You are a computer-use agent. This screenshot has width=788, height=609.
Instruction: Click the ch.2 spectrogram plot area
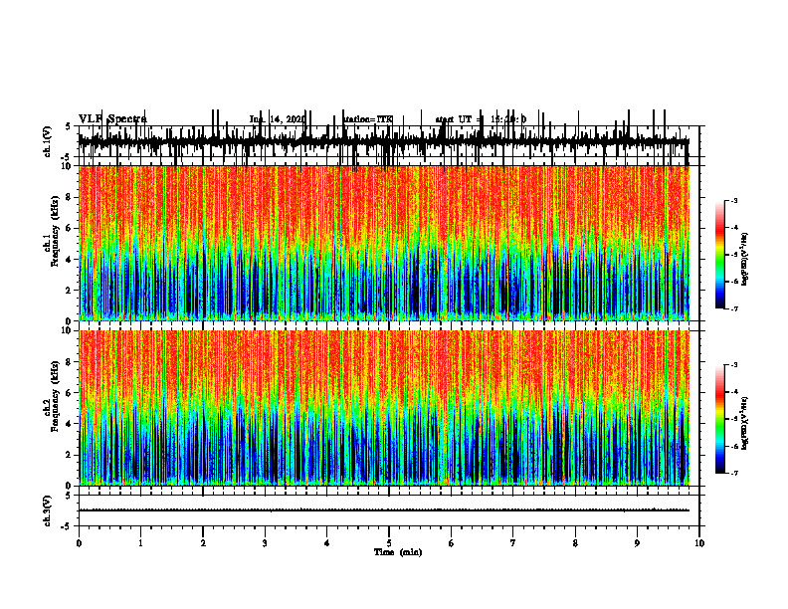click(384, 408)
